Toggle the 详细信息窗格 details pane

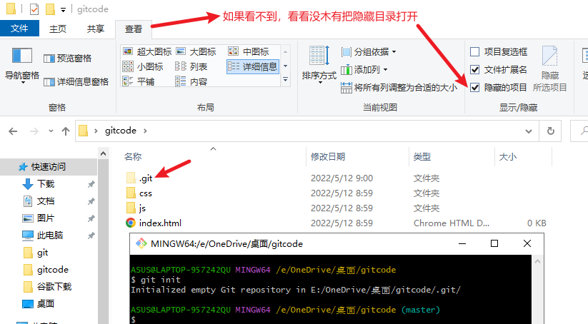(76, 81)
